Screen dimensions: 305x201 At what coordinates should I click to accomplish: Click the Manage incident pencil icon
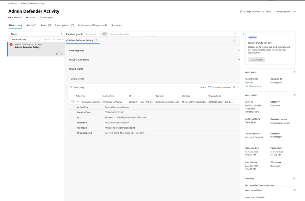point(241,12)
